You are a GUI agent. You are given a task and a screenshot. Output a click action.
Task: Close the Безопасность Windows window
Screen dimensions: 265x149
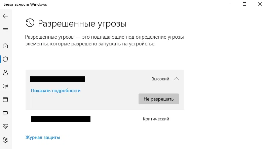tap(259, 4)
